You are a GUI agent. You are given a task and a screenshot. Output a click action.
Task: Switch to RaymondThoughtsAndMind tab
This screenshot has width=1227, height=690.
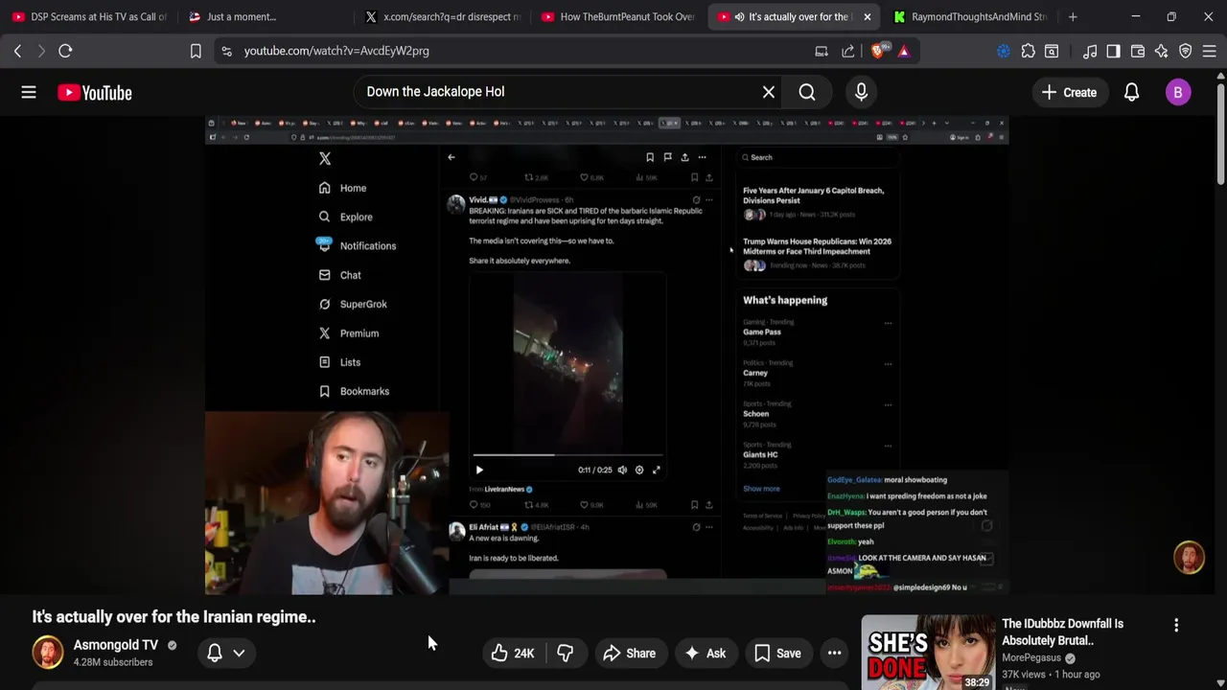click(970, 16)
